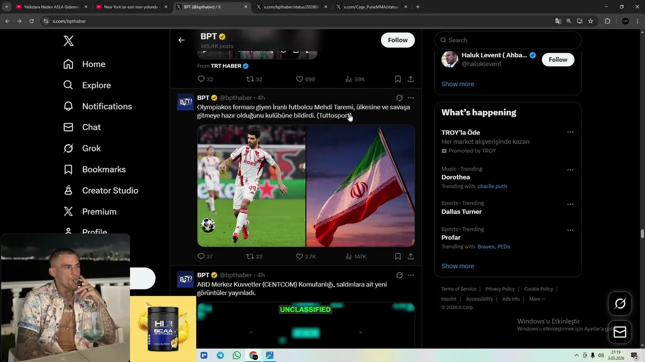645x362 pixels.
Task: Open Bookmarks in sidebar
Action: pos(94,170)
